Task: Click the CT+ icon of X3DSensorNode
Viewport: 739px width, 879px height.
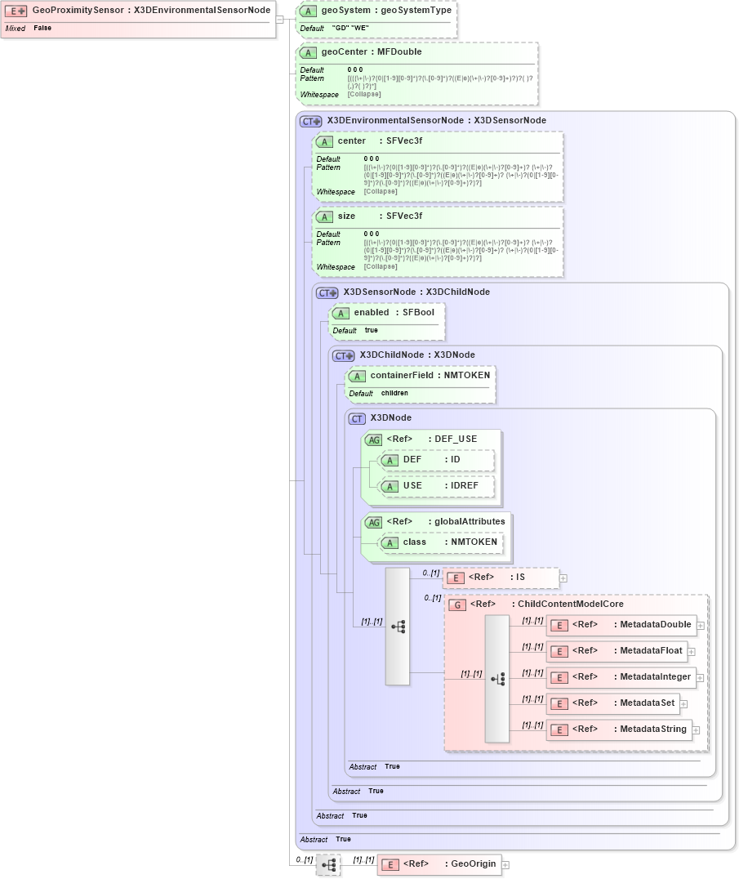Action: pyautogui.click(x=327, y=292)
